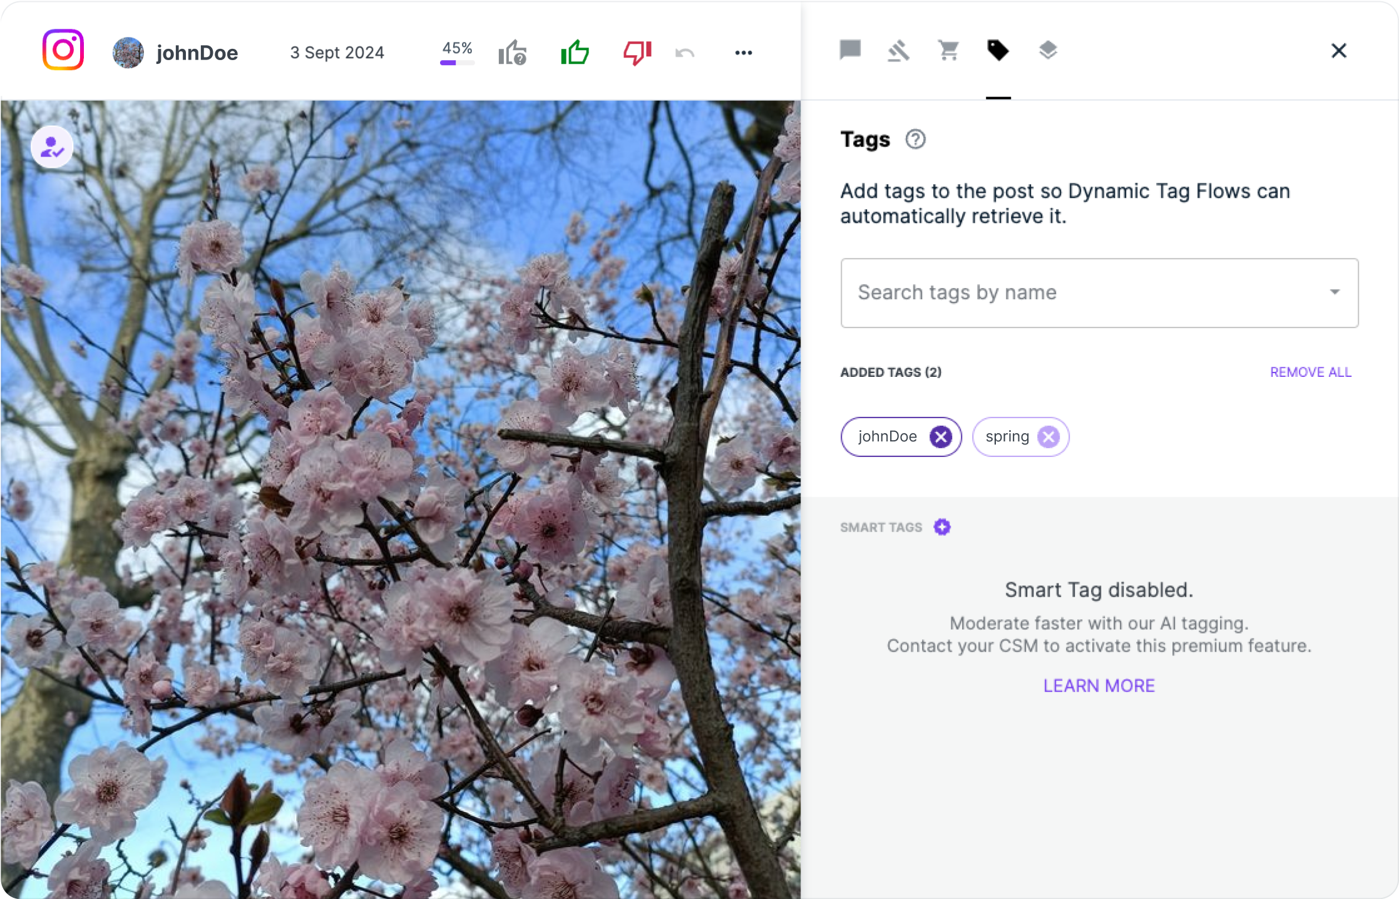
Task: Click REMOVE ALL tags link
Action: pos(1311,372)
